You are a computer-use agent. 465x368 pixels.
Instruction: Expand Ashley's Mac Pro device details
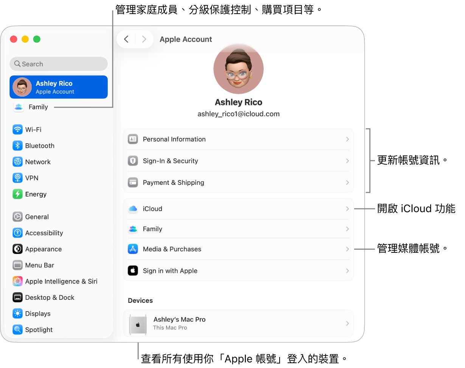[347, 323]
